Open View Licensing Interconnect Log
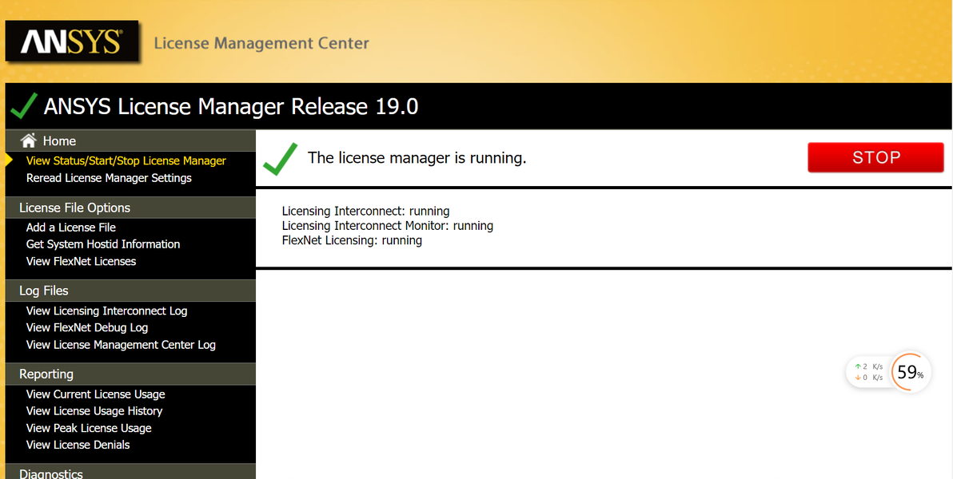This screenshot has height=479, width=953. pyautogui.click(x=106, y=311)
